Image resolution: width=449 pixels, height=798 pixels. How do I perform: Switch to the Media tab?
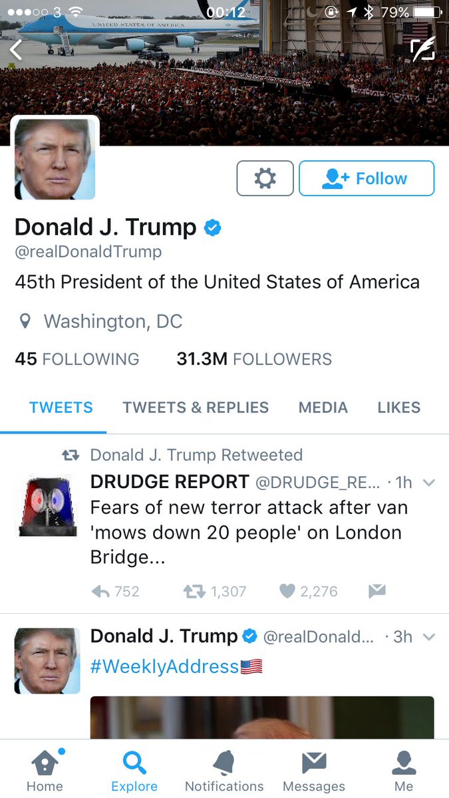pyautogui.click(x=323, y=408)
